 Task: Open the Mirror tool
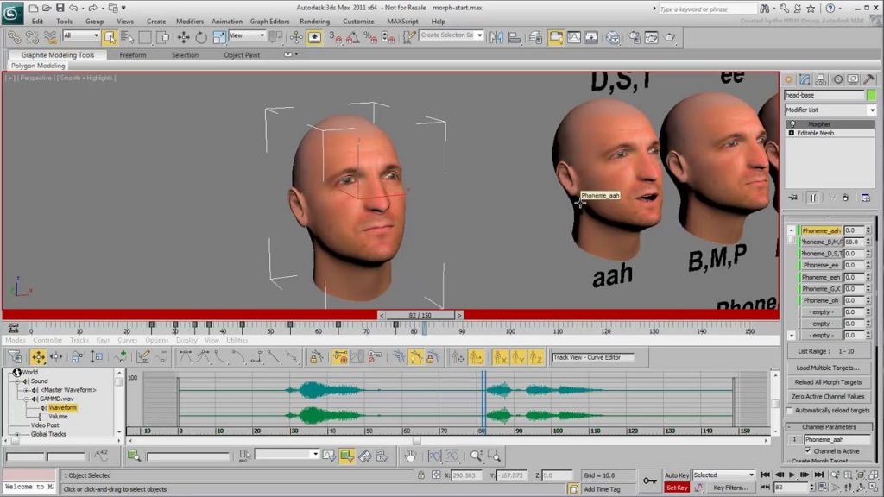[496, 36]
